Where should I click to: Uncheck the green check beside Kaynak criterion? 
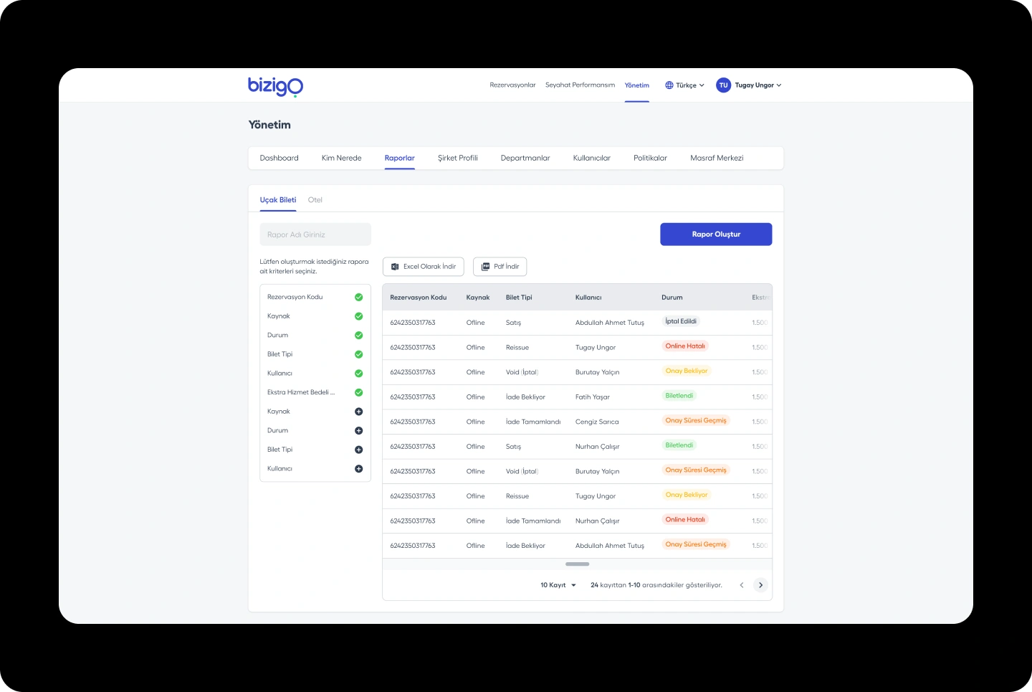[x=359, y=316]
